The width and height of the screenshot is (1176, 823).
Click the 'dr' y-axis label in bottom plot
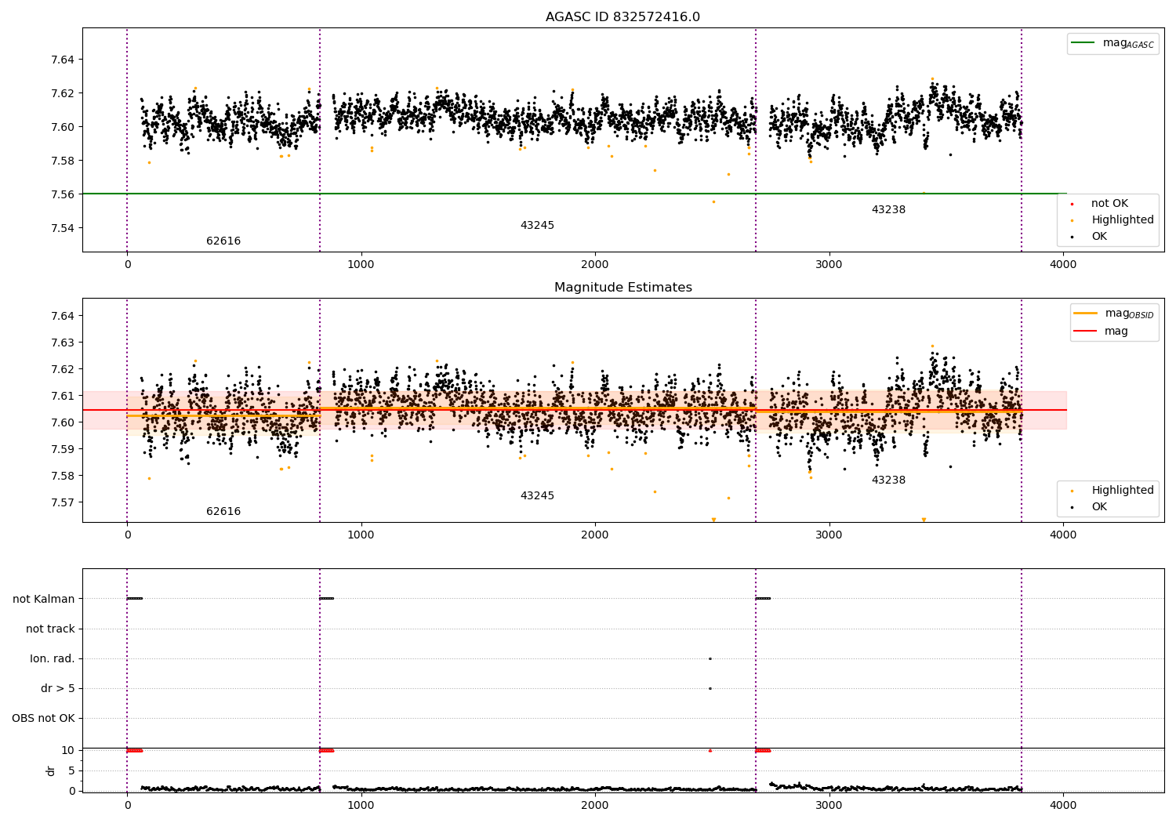click(51, 770)
